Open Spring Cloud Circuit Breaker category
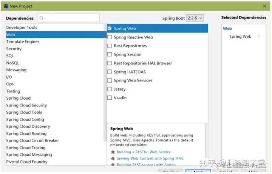This screenshot has width=272, height=174. pyautogui.click(x=55, y=140)
